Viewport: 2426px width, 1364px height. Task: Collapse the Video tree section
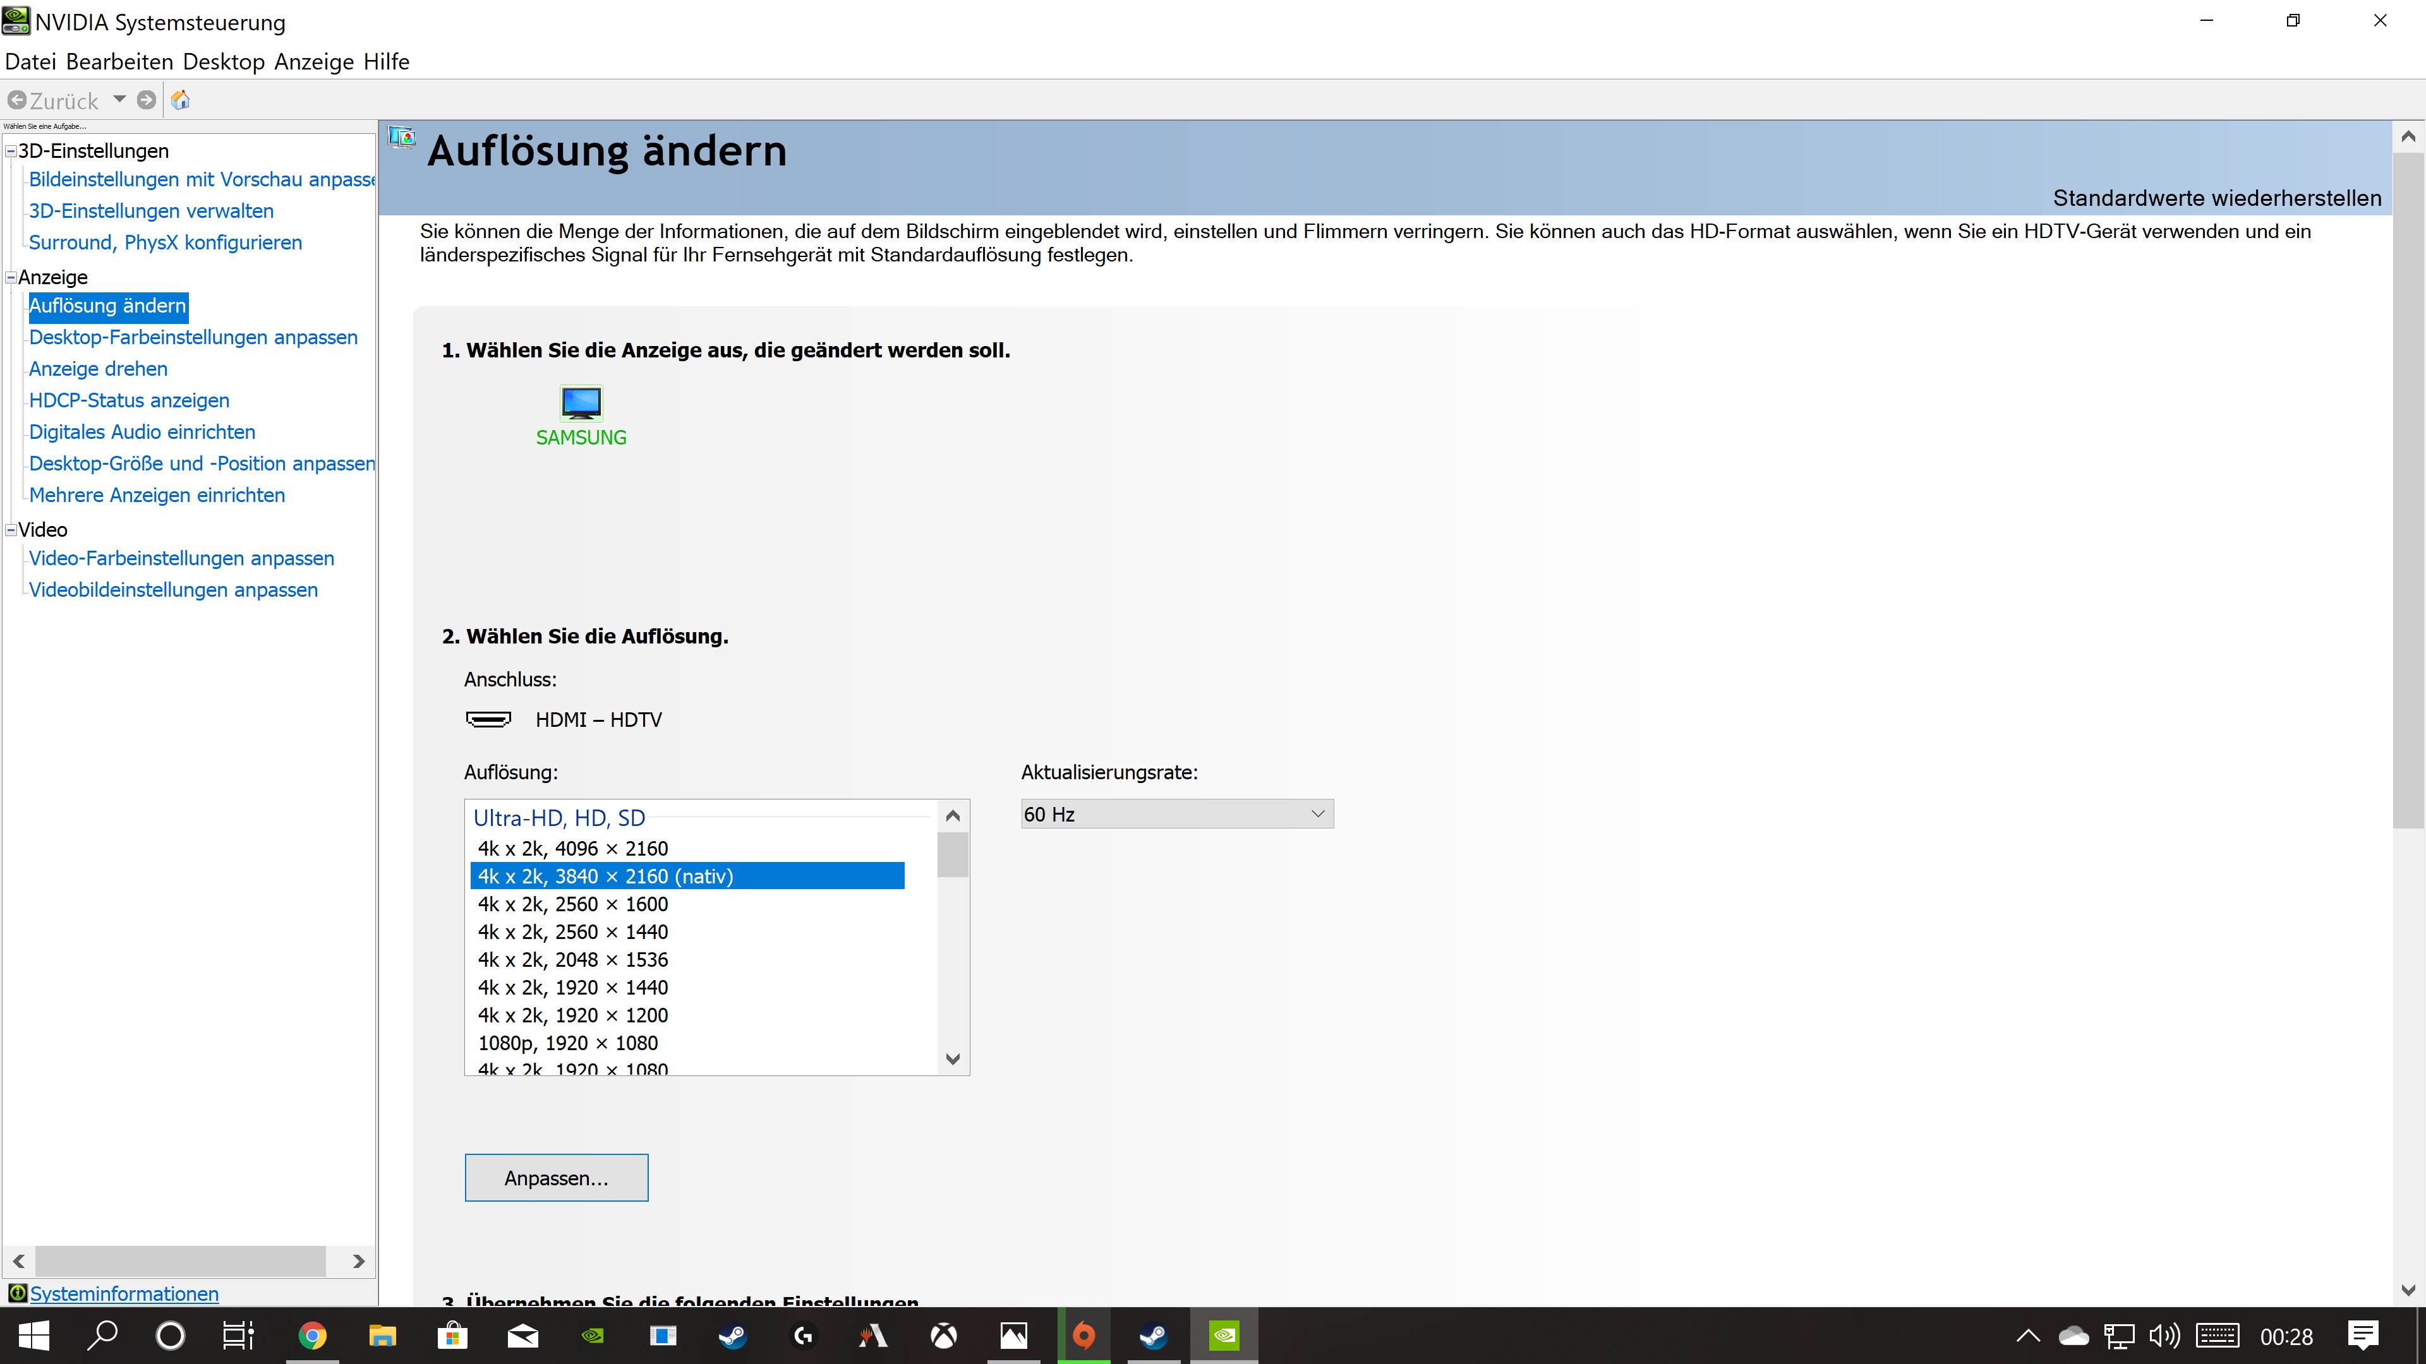(x=11, y=530)
